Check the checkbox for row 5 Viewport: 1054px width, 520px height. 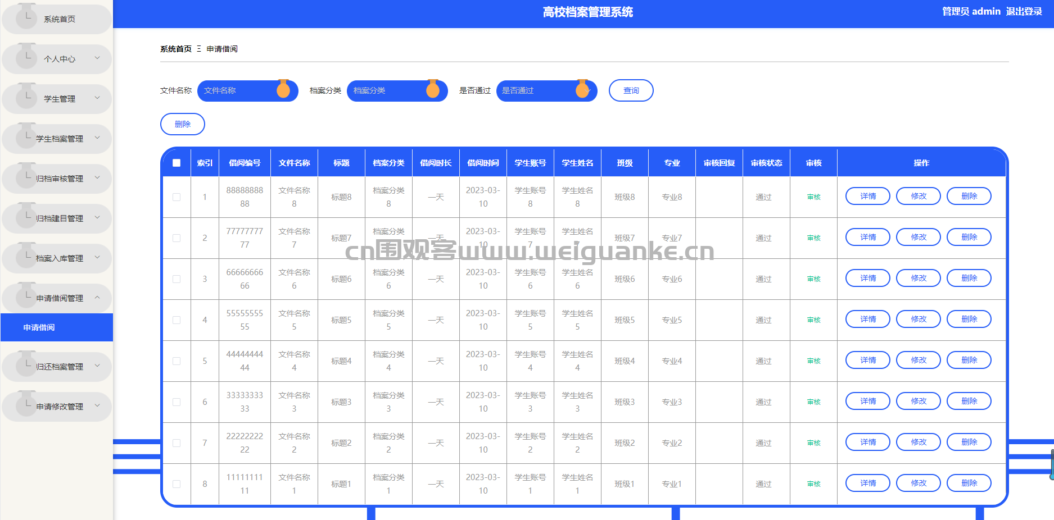pos(177,361)
